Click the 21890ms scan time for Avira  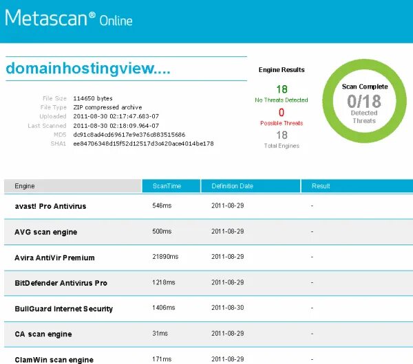165,256
